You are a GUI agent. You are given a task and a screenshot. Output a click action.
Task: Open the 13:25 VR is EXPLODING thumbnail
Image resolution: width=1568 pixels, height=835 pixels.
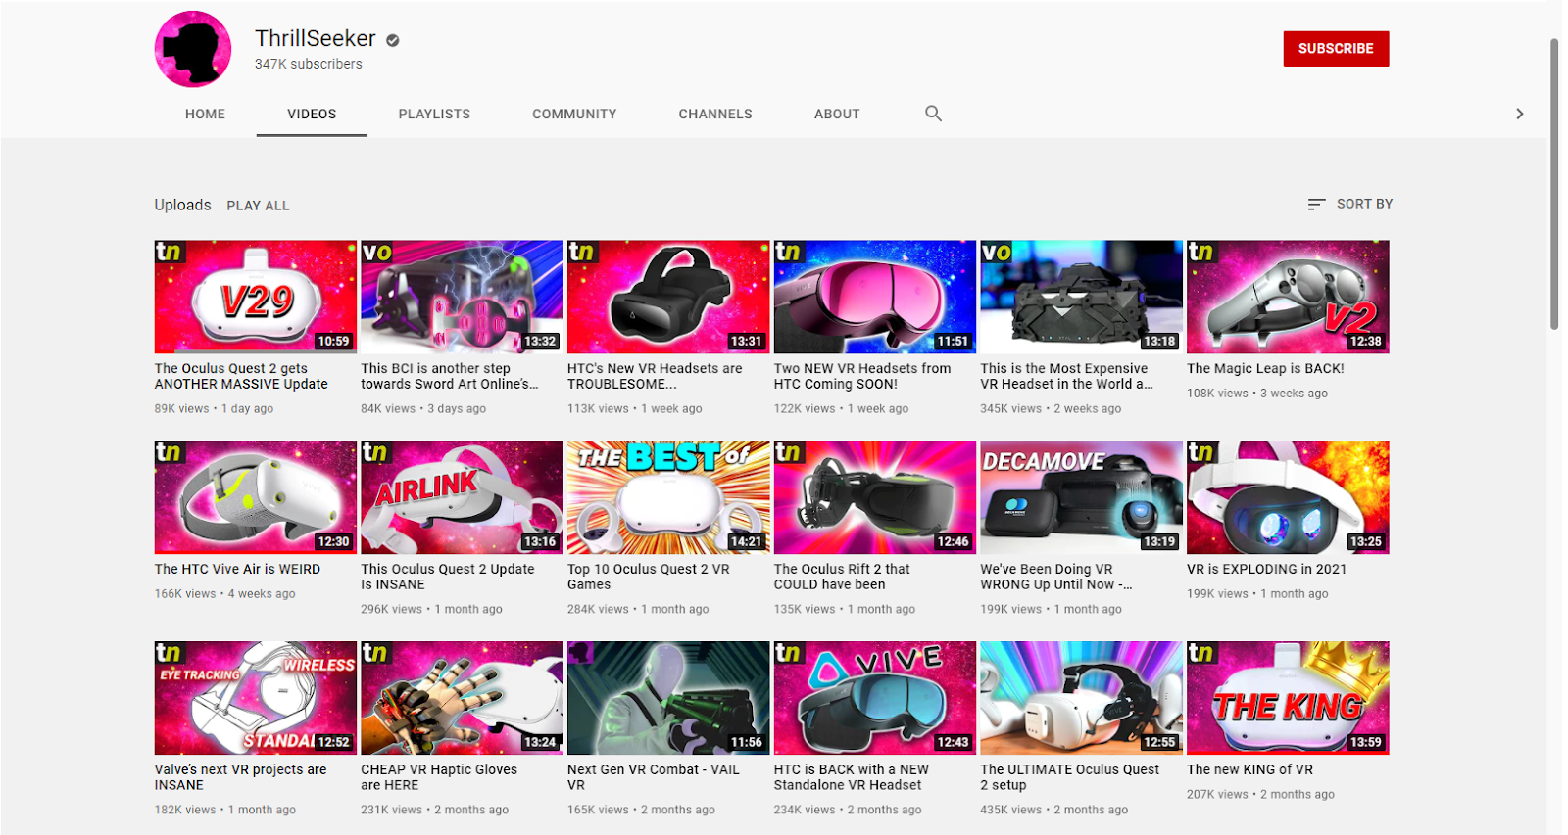pos(1288,497)
